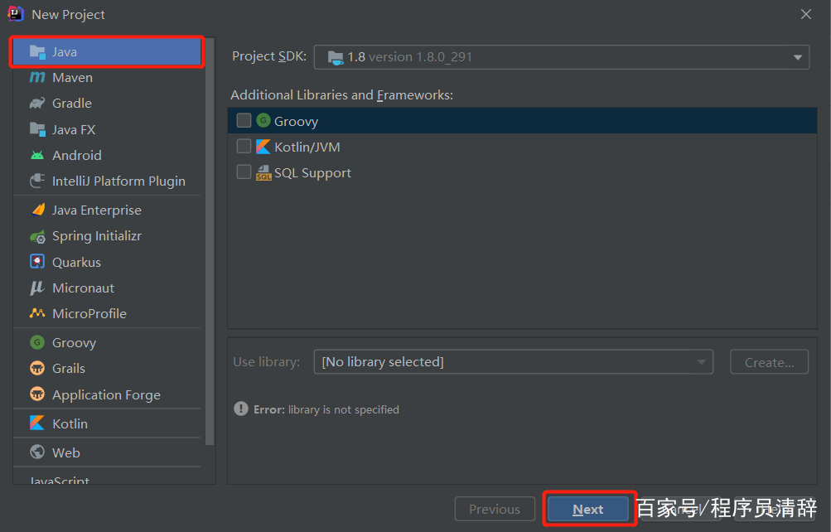The width and height of the screenshot is (831, 532).
Task: Click the Java FX folder icon
Action: (x=37, y=129)
